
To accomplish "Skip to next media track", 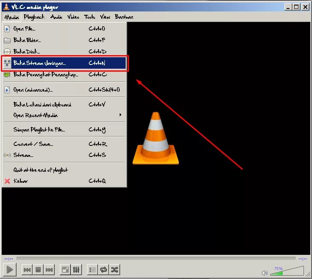I will pyautogui.click(x=49, y=270).
